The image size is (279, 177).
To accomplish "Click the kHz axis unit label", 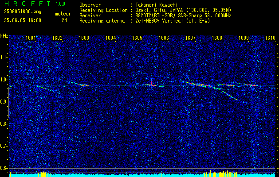I will pos(4,36).
